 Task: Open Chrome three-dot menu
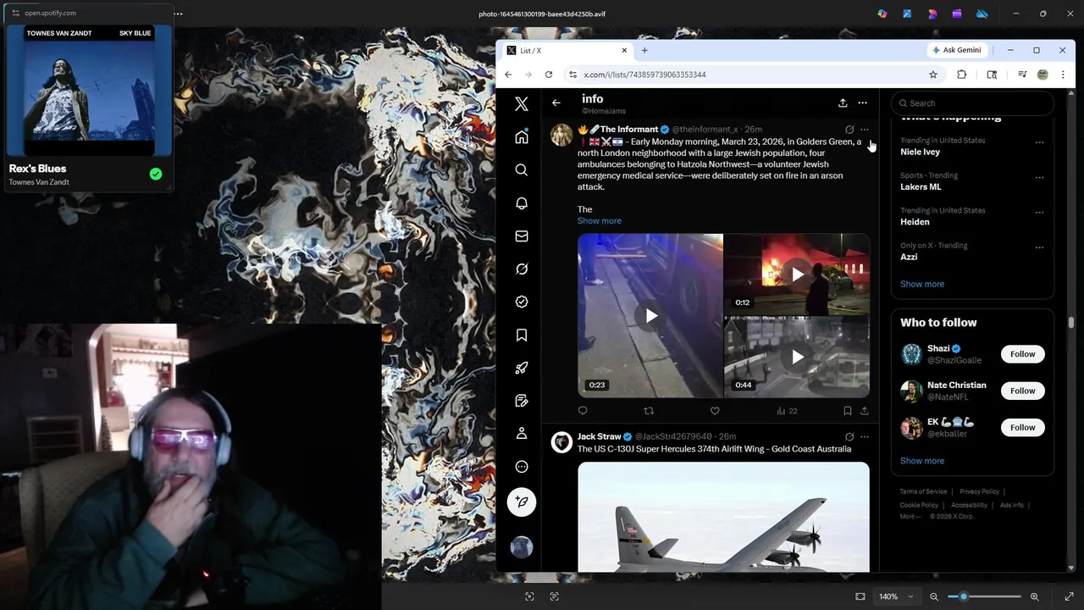coord(1063,75)
